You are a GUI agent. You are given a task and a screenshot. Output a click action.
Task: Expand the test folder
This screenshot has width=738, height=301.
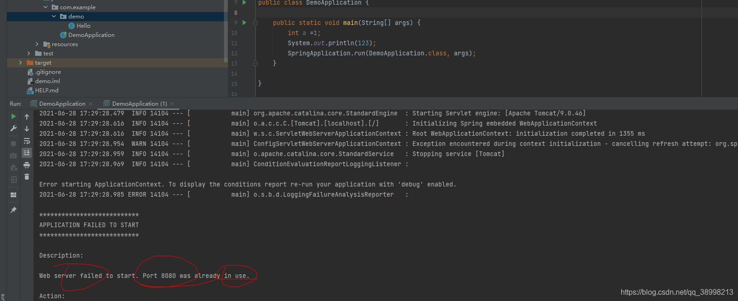tap(29, 54)
